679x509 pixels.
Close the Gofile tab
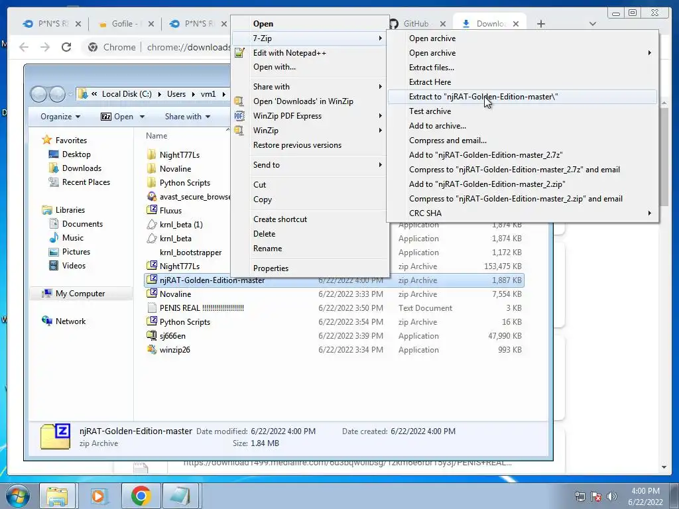[x=151, y=24]
